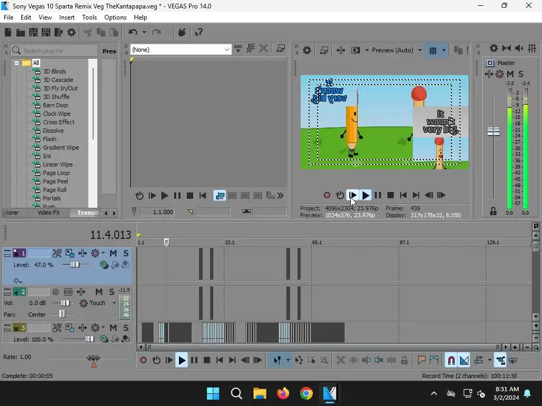Open the Insert menu

67,17
